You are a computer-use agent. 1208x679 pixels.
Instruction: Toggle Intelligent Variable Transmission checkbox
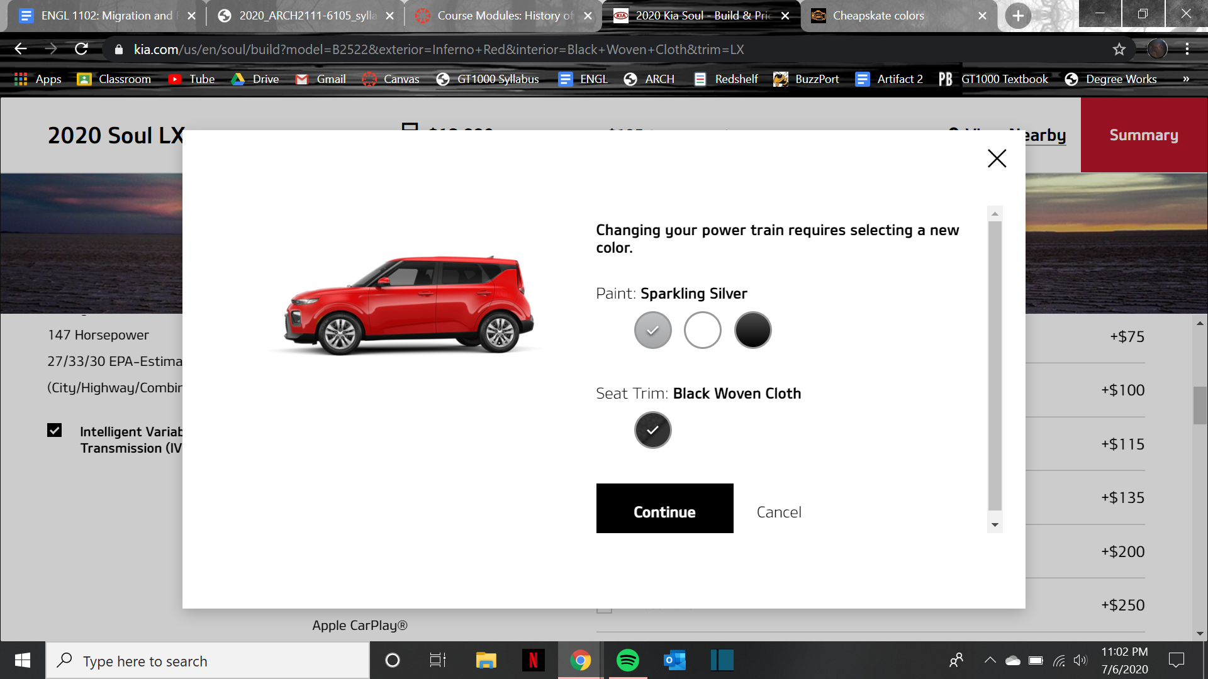click(x=54, y=430)
